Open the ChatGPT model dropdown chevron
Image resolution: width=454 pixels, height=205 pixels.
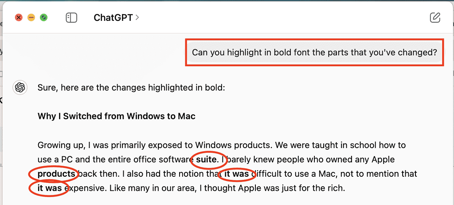pos(137,18)
